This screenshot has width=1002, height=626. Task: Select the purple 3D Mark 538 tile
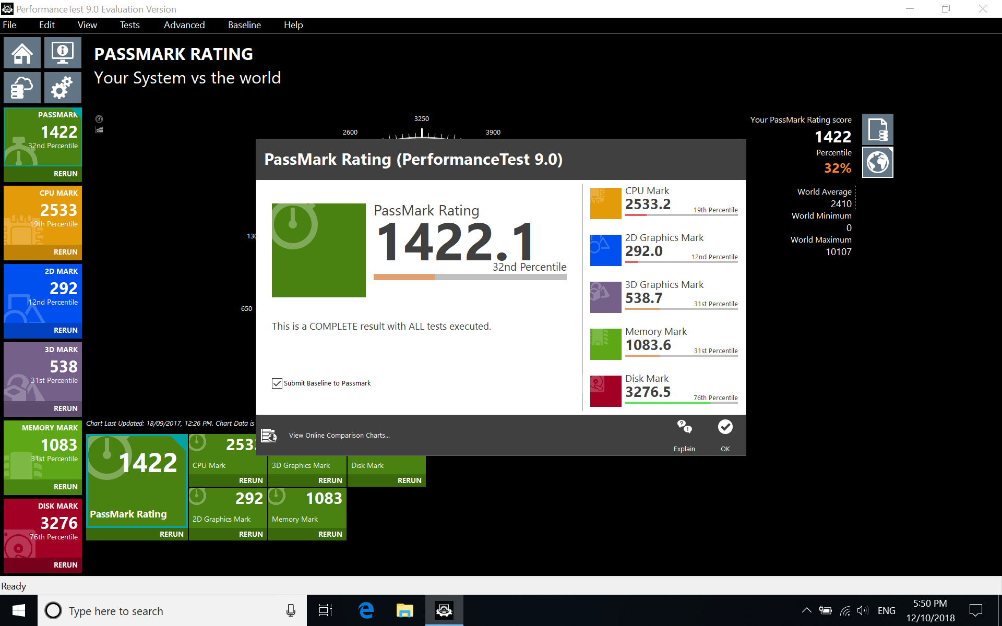(x=43, y=372)
